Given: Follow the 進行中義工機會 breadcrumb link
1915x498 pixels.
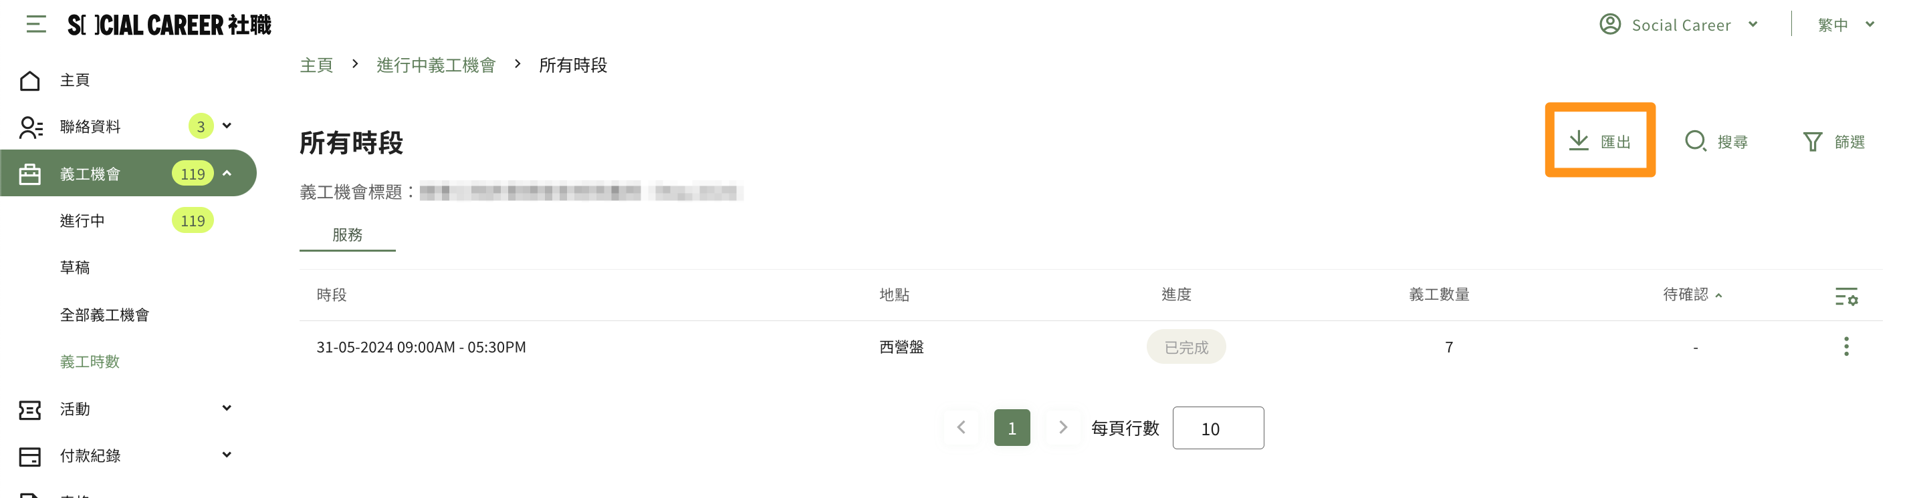Looking at the screenshot, I should coord(436,65).
